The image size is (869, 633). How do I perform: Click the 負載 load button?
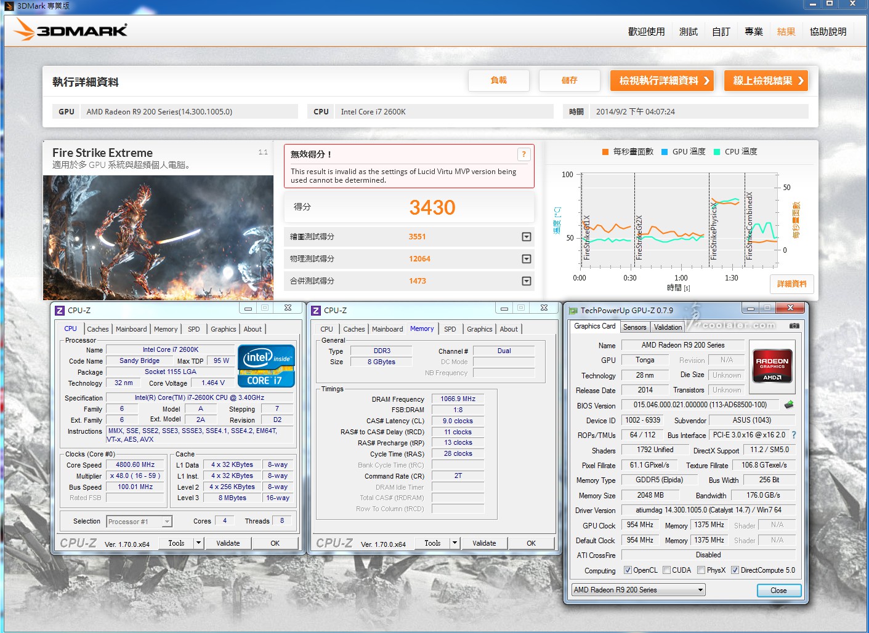coord(499,81)
